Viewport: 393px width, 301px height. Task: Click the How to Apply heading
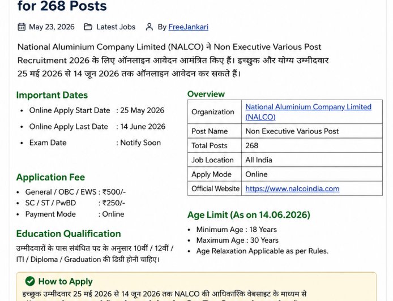click(x=66, y=281)
